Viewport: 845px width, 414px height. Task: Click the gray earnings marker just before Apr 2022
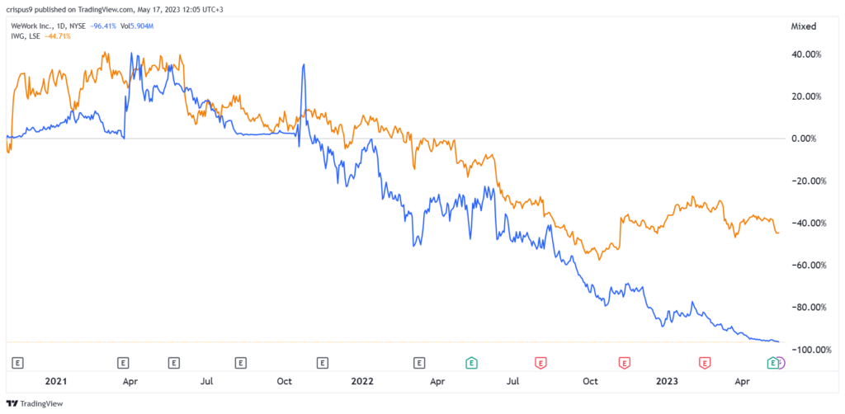click(x=420, y=362)
